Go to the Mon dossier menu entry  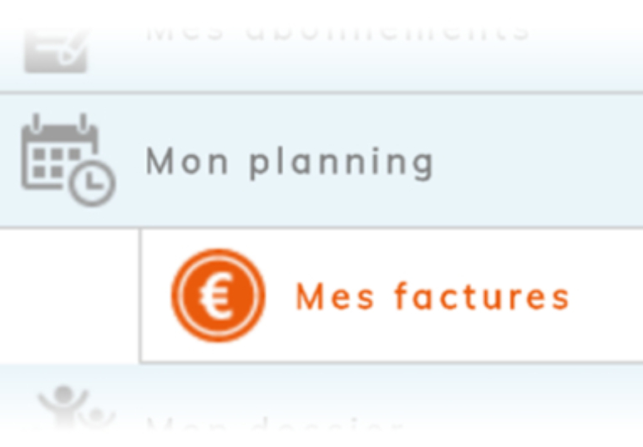click(x=276, y=427)
